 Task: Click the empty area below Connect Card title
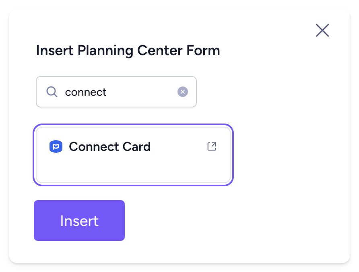pyautogui.click(x=133, y=169)
